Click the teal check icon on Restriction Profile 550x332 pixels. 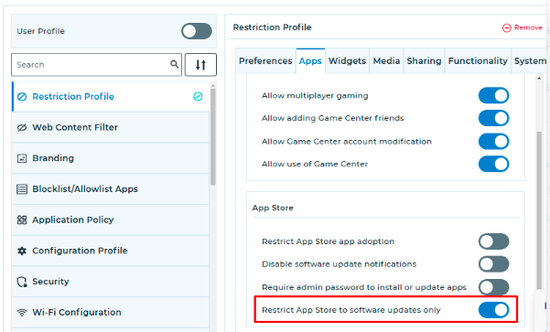[198, 96]
